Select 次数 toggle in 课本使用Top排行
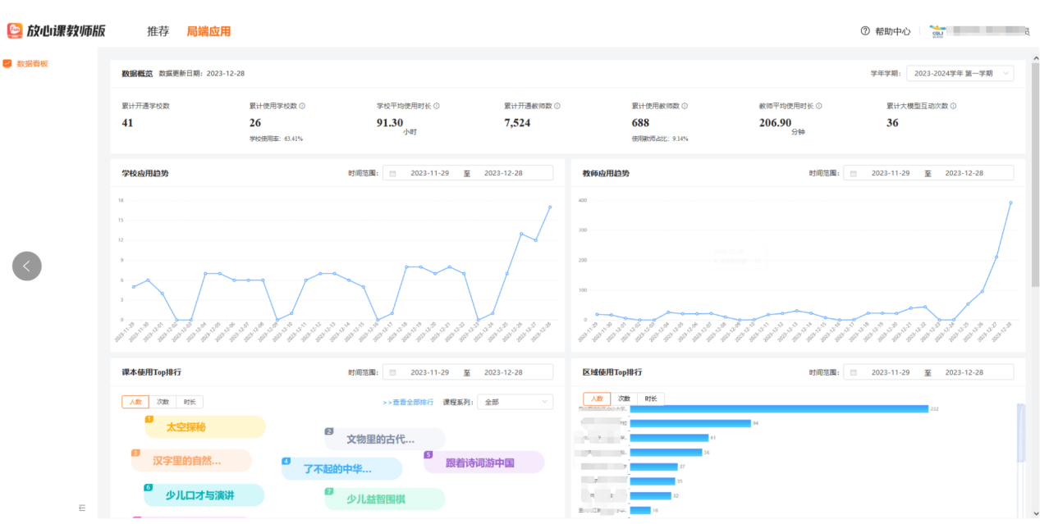 [x=163, y=402]
